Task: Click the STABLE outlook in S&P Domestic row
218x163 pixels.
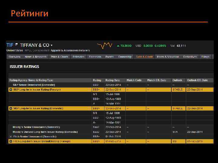Action: pyautogui.click(x=177, y=108)
